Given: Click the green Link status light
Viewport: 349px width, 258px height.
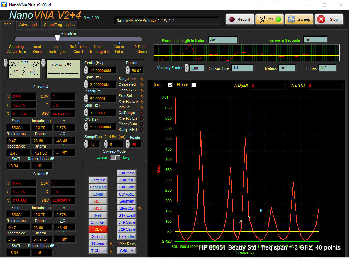Looking at the screenshot, I should tap(278, 19).
